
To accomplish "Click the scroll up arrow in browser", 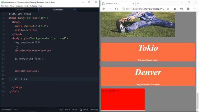I will point(198,13).
